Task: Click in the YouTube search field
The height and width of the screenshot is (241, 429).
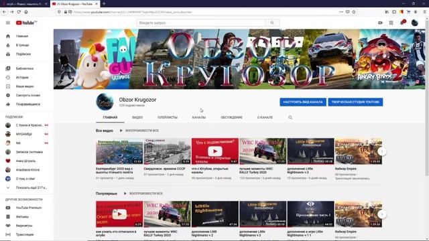Action: 201,23
